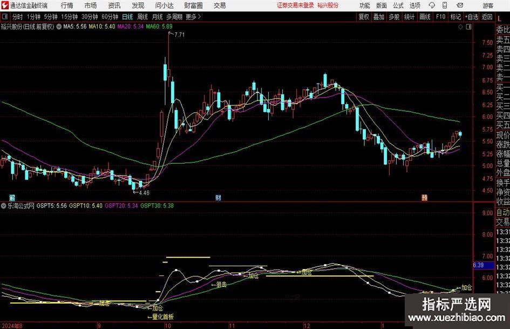Image resolution: width=510 pixels, height=329 pixels.
Task: Open the 行情 menu
Action: click(67, 5)
